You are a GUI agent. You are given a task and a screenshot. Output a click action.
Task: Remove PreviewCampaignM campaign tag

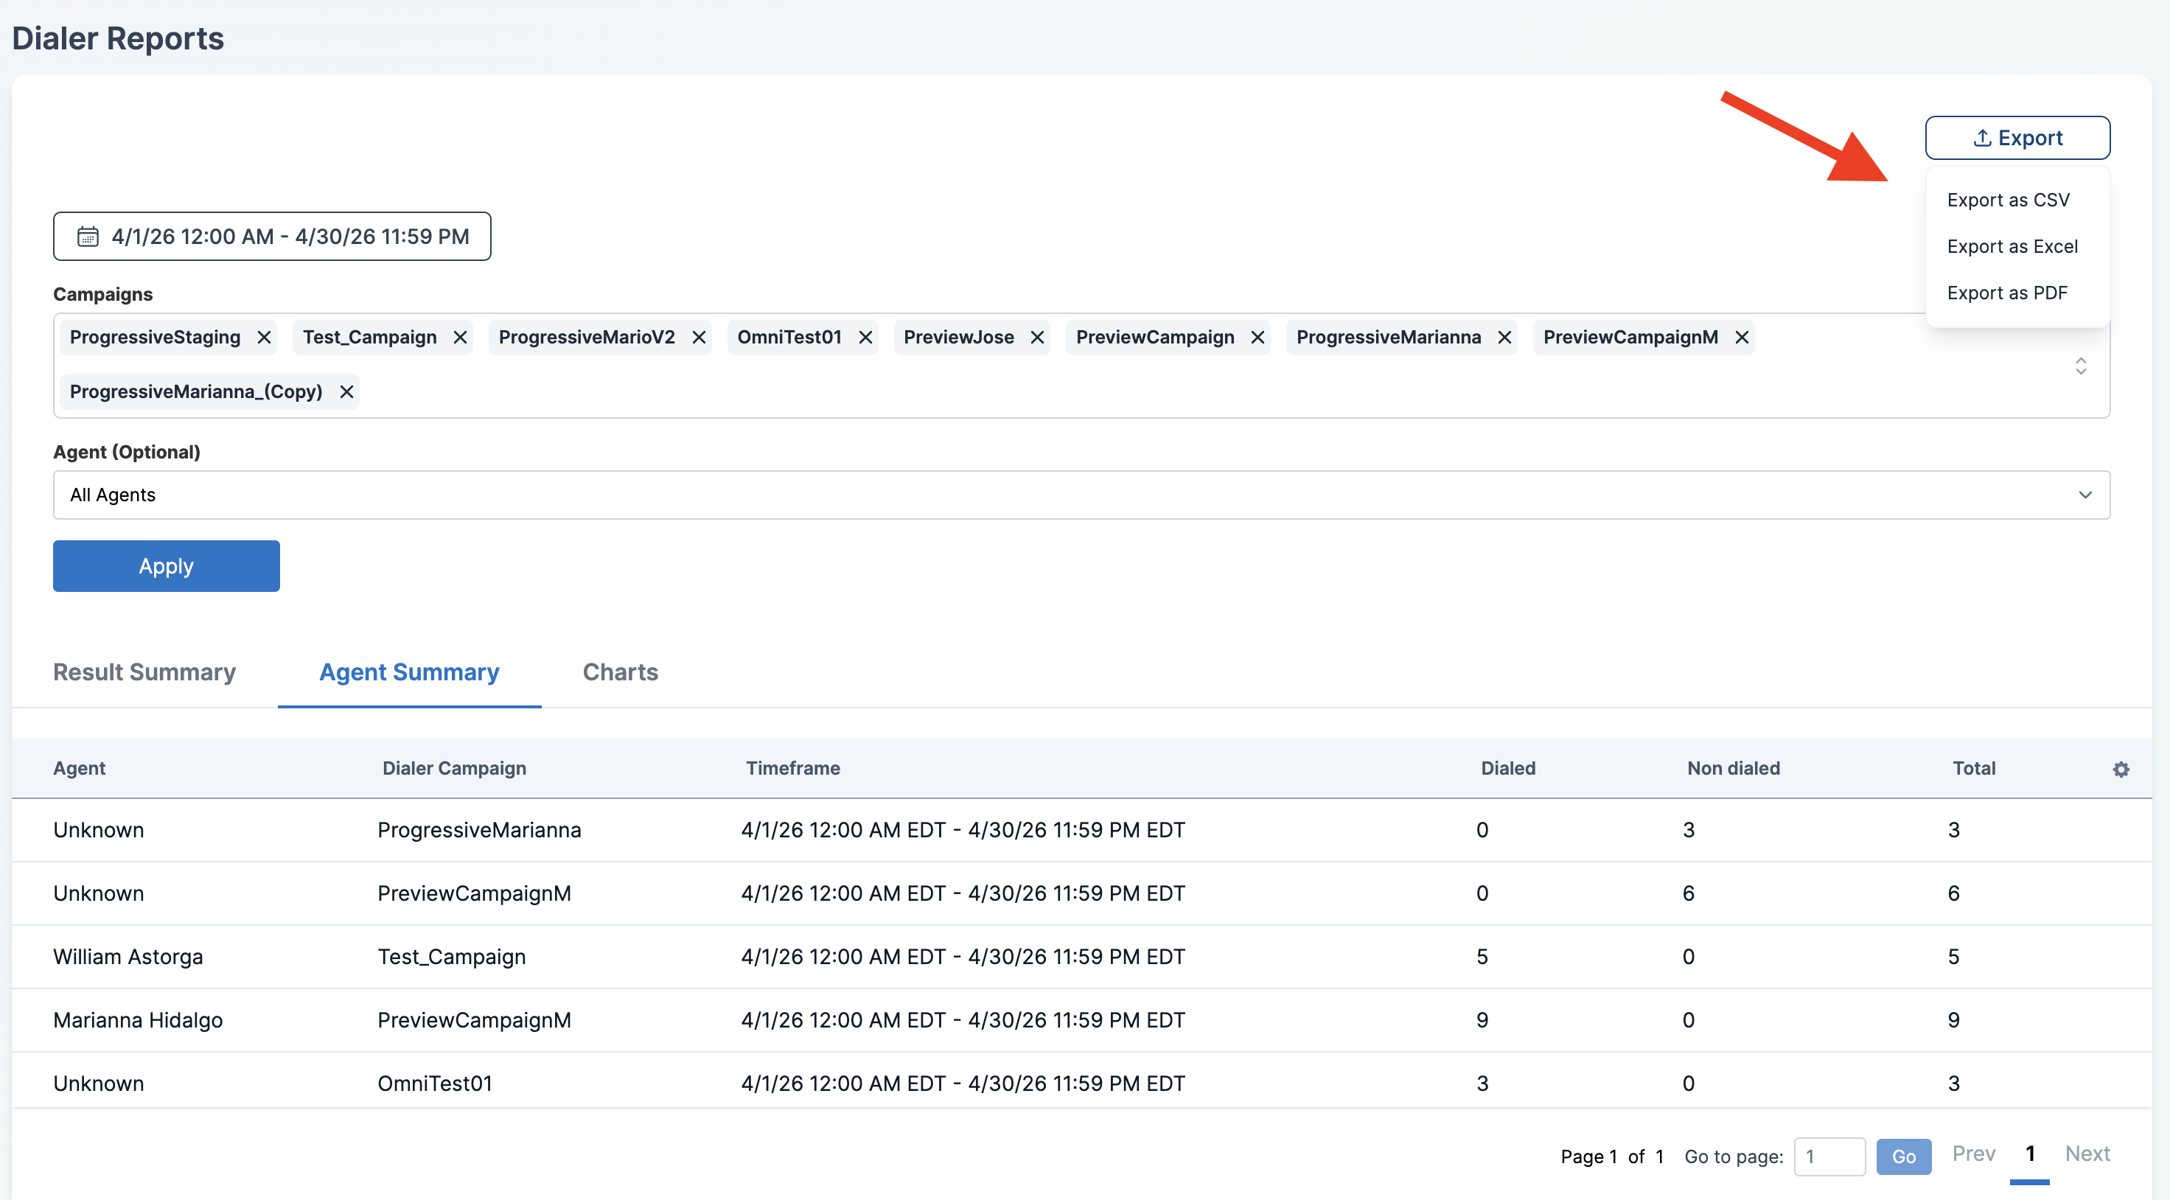click(1741, 337)
